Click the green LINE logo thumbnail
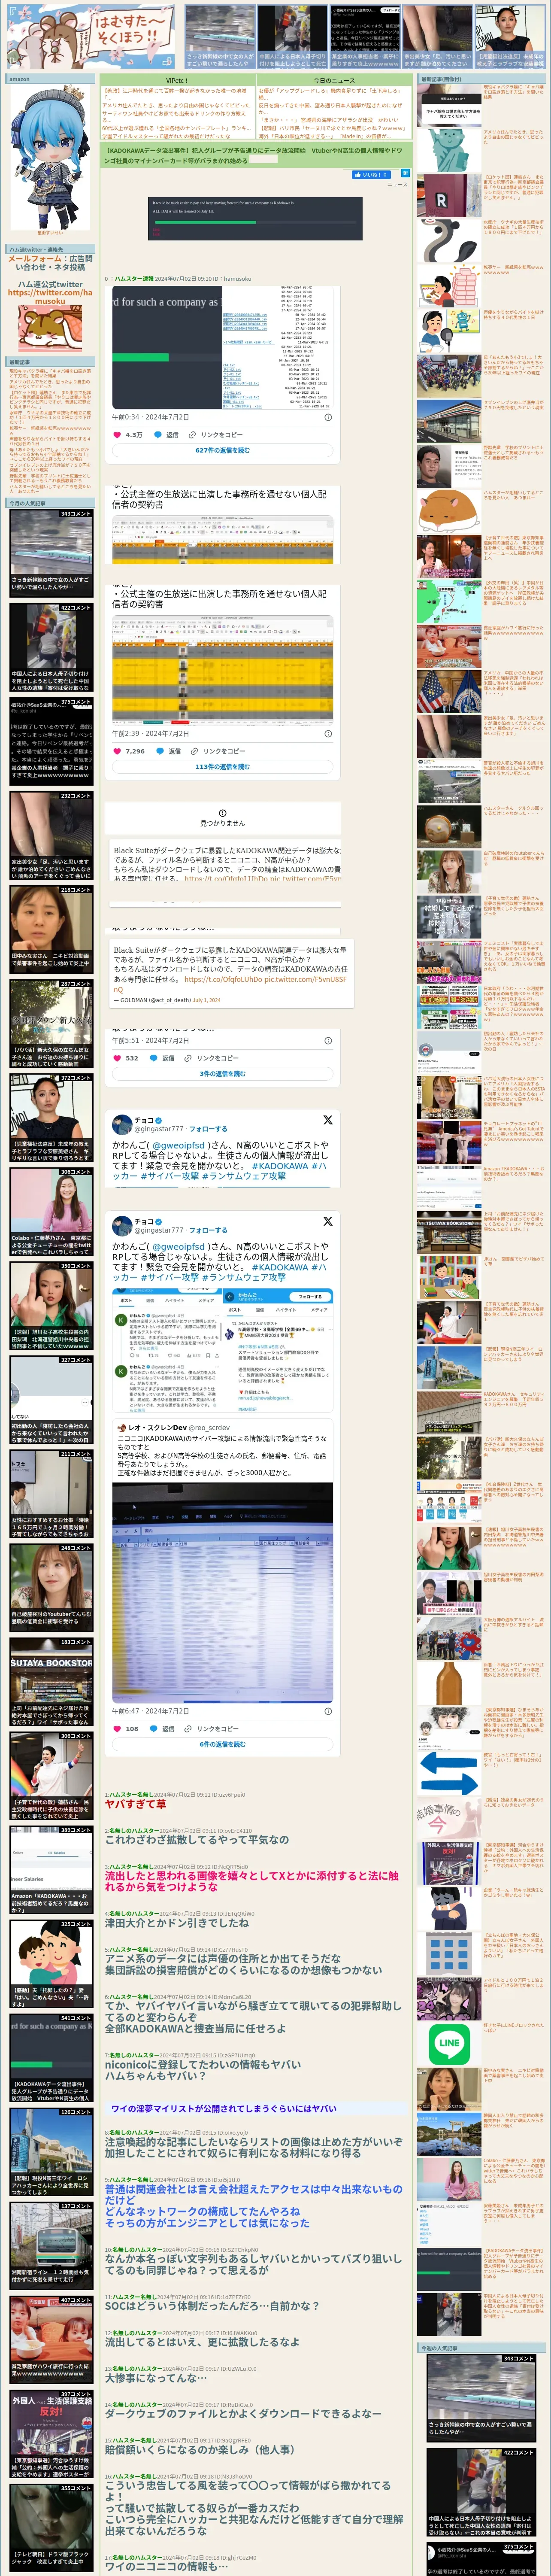 coord(449,2043)
